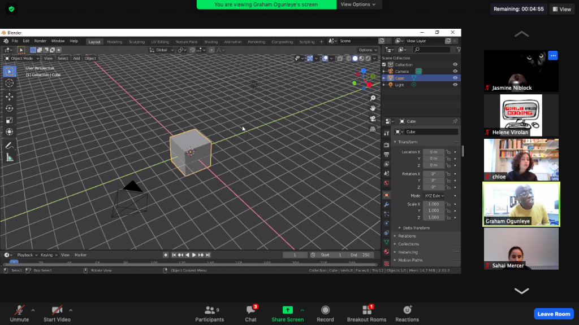Select the Measure tool
The height and width of the screenshot is (325, 579).
pyautogui.click(x=9, y=157)
